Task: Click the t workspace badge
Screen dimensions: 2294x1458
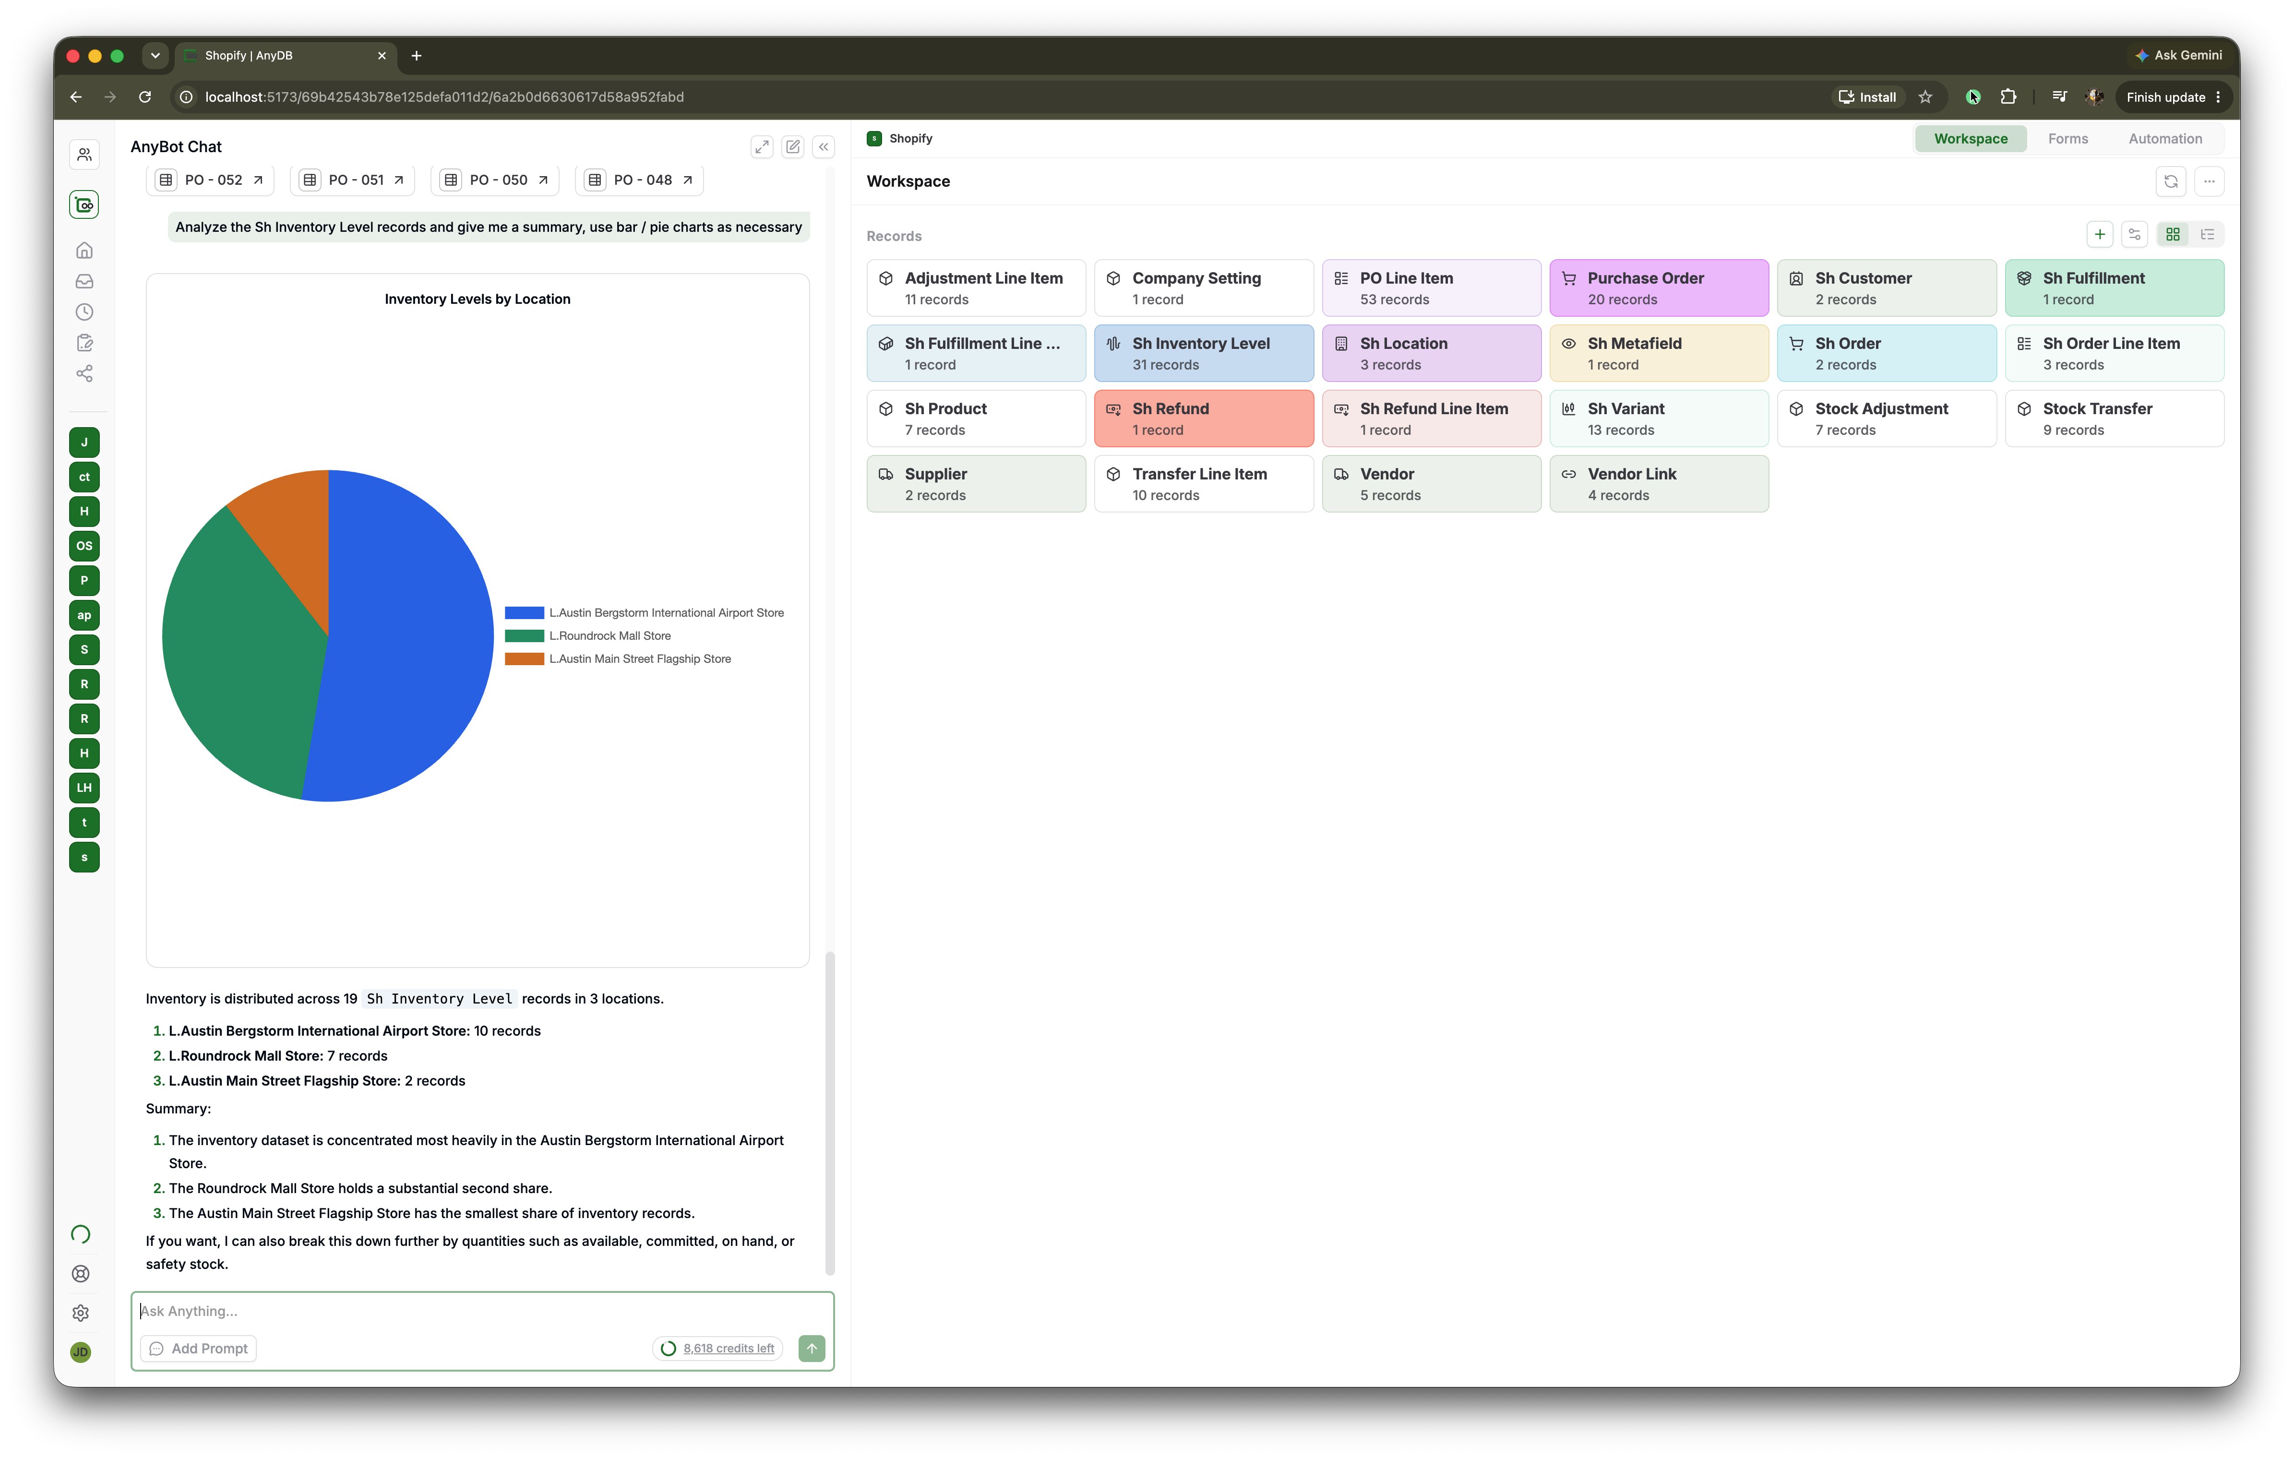Action: (x=84, y=823)
